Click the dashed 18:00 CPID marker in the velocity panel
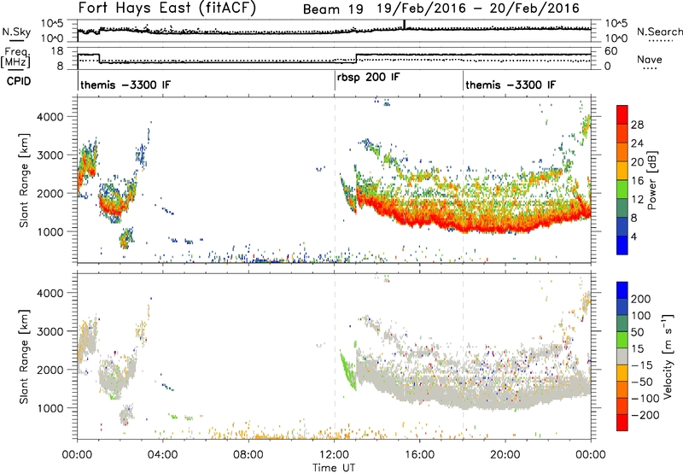 (463, 356)
